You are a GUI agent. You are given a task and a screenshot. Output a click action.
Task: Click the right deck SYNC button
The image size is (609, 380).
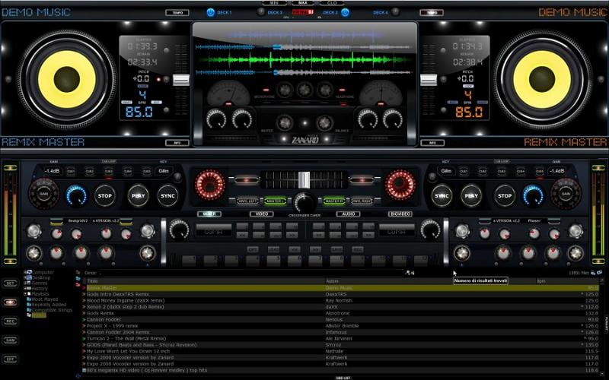442,195
